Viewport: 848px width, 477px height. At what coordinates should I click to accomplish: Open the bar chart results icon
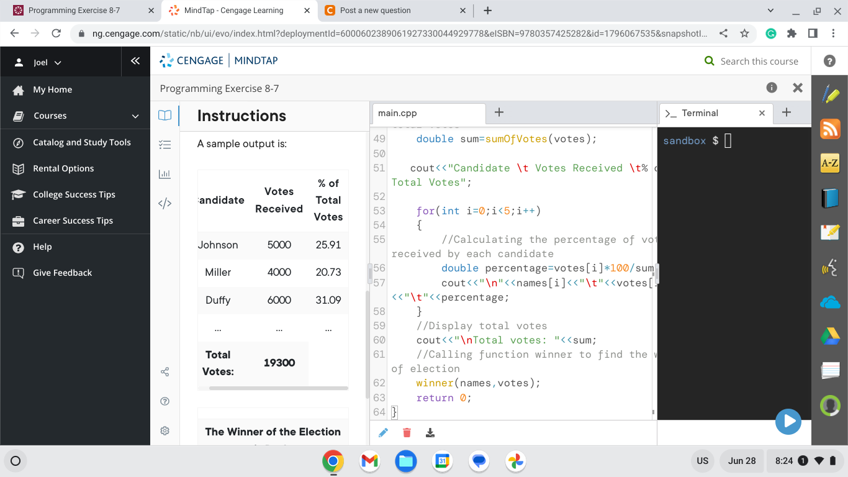click(x=165, y=175)
